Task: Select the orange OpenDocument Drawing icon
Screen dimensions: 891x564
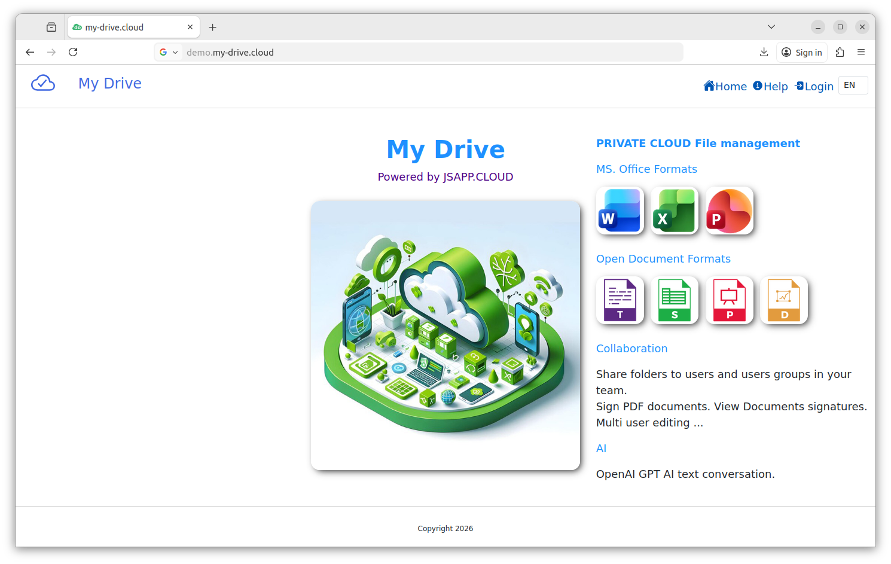Action: 783,300
